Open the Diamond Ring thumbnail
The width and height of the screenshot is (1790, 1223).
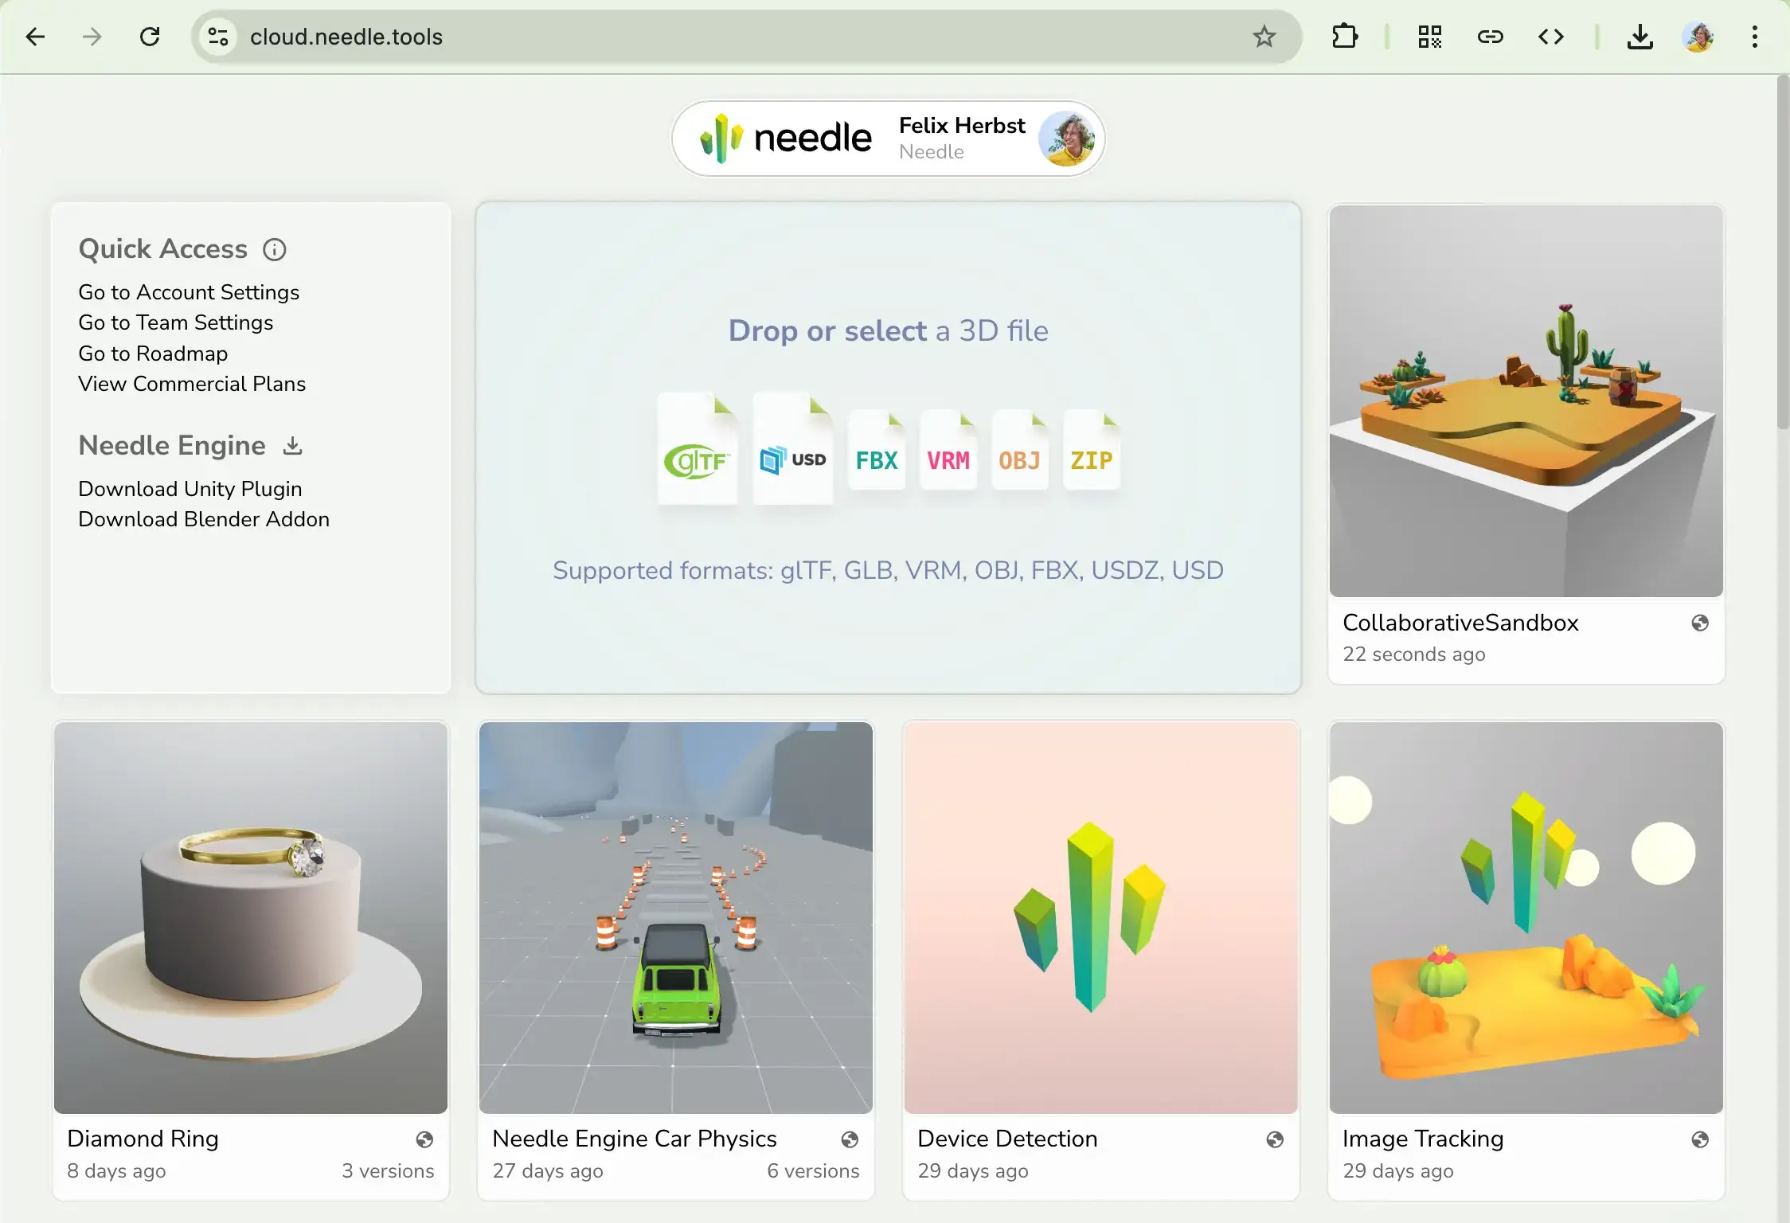251,918
